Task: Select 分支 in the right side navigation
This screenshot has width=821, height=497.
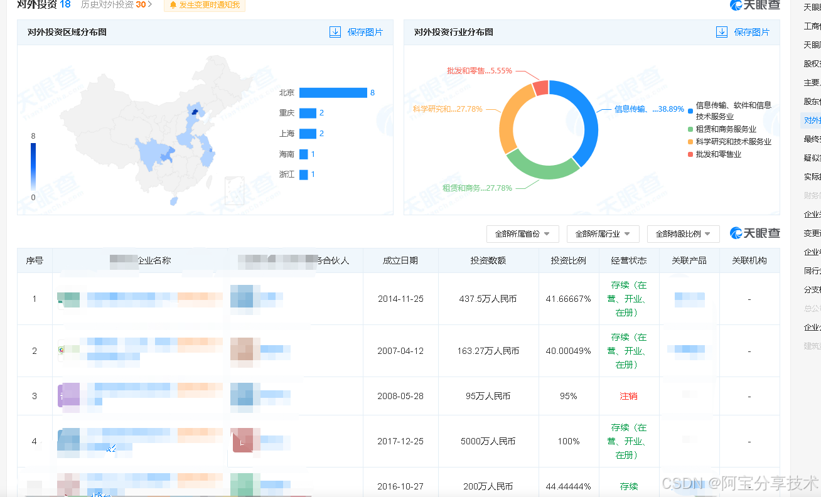Action: (x=812, y=290)
